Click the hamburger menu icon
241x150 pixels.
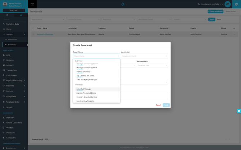pos(32,4)
